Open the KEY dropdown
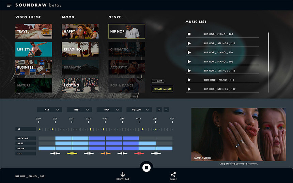Image resolution: width=293 pixels, height=183 pixels. pyautogui.click(x=49, y=110)
